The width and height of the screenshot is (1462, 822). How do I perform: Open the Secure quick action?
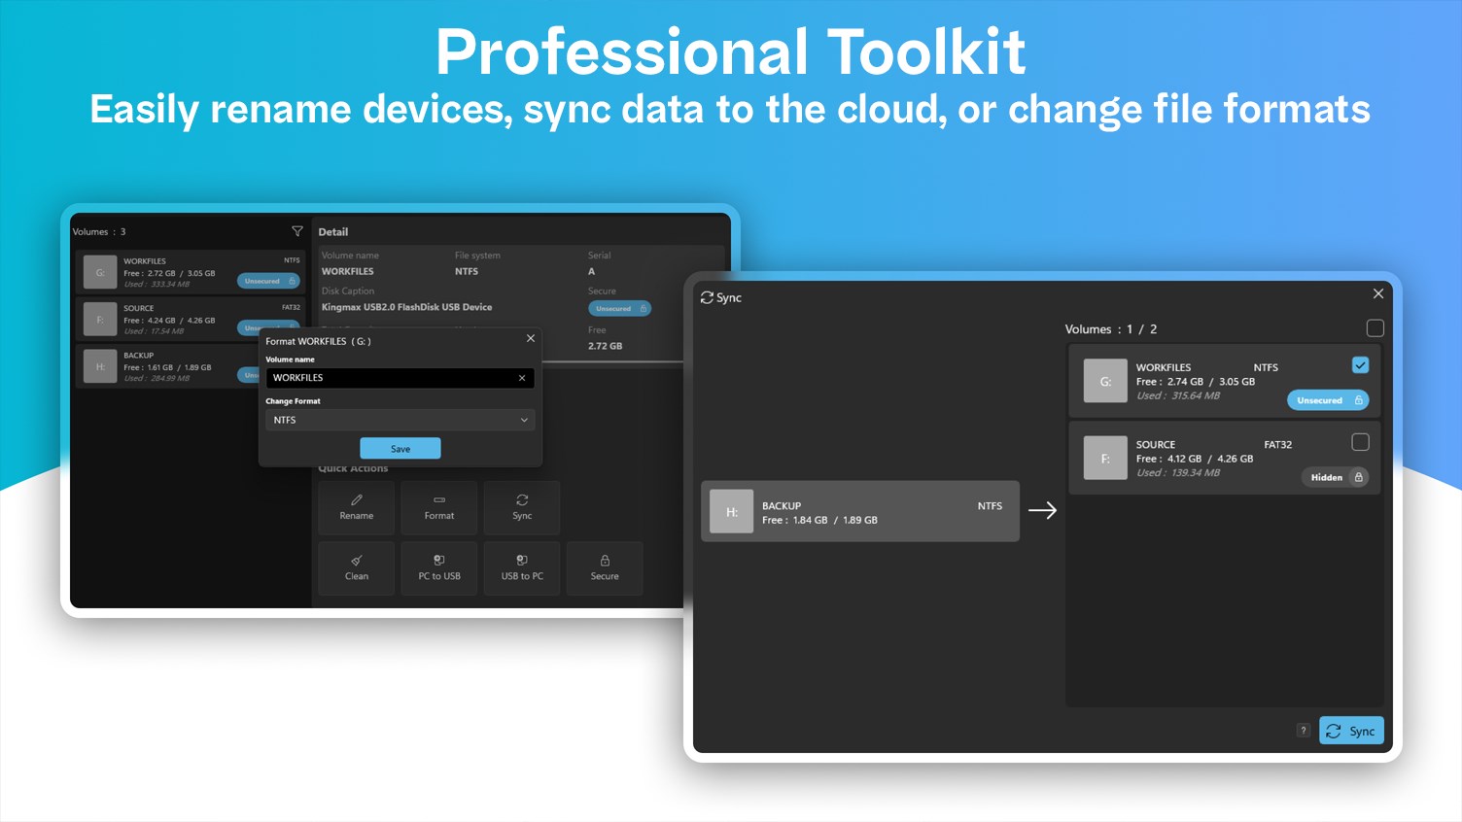[605, 568]
